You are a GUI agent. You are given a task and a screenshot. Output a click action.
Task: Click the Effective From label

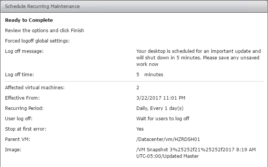coord(22,98)
